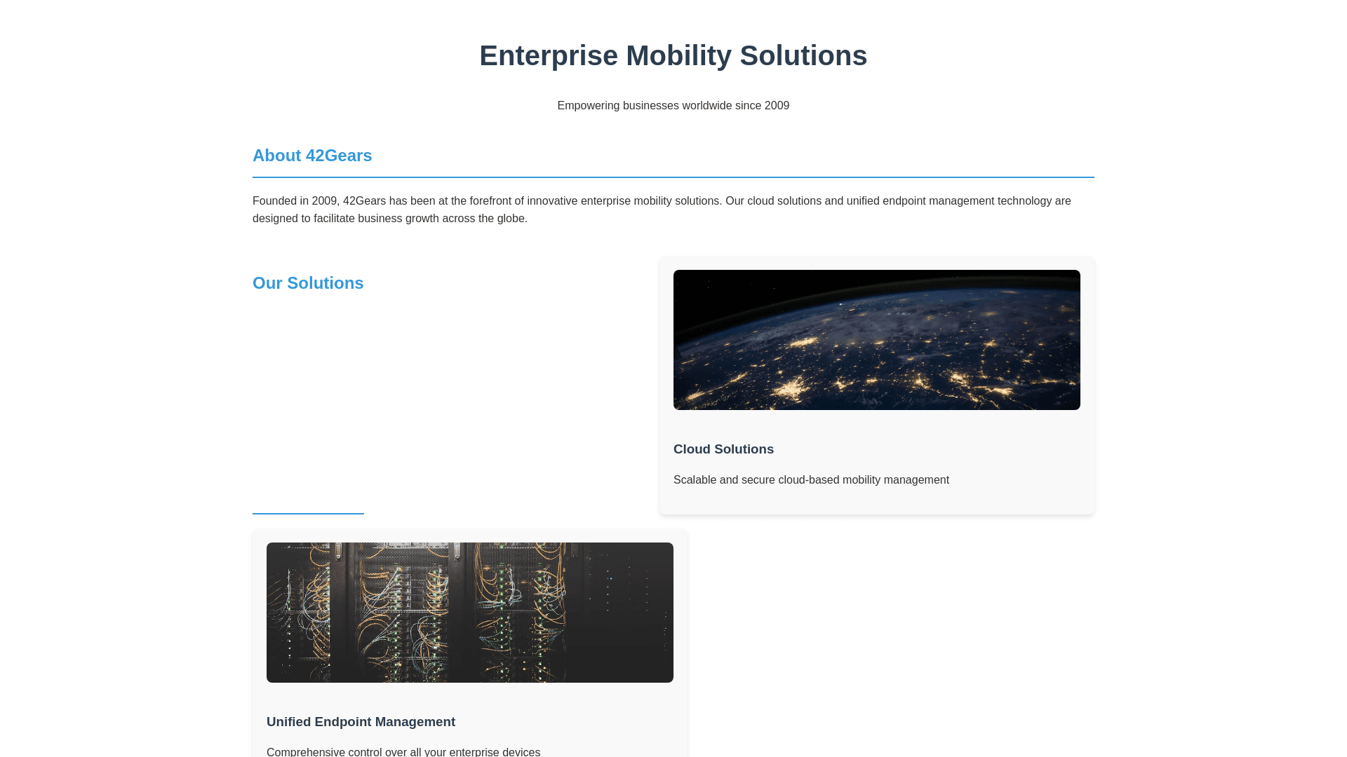Click the line 'designed to facilitate business growth'
Image resolution: width=1347 pixels, height=757 pixels.
point(389,219)
